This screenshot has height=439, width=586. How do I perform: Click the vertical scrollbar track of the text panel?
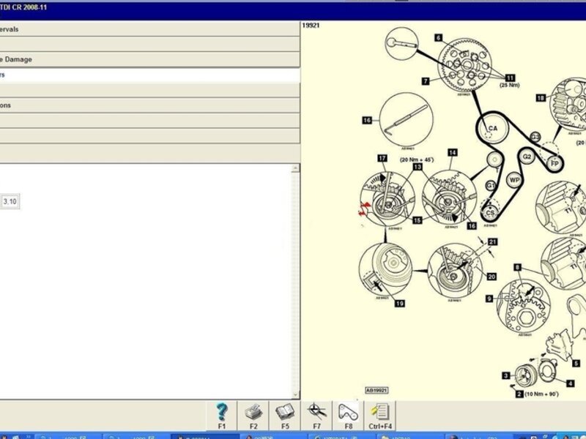pos(296,278)
